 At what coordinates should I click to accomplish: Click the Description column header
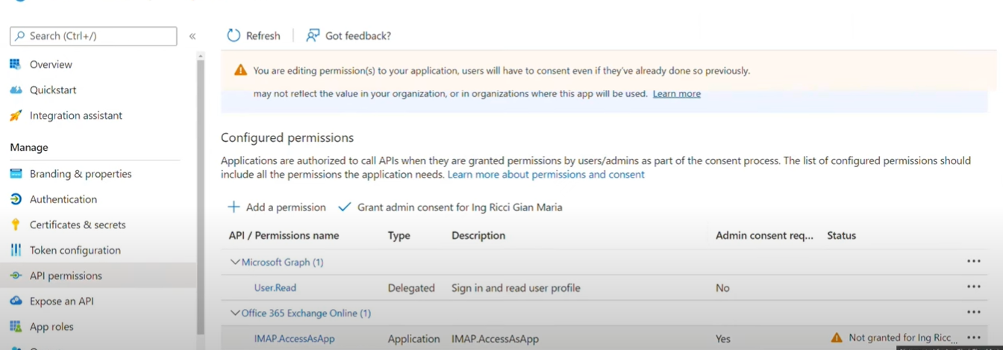tap(478, 235)
